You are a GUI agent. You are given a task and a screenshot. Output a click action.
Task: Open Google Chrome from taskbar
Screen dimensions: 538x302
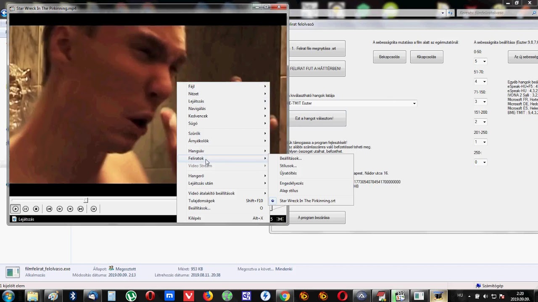(x=285, y=296)
